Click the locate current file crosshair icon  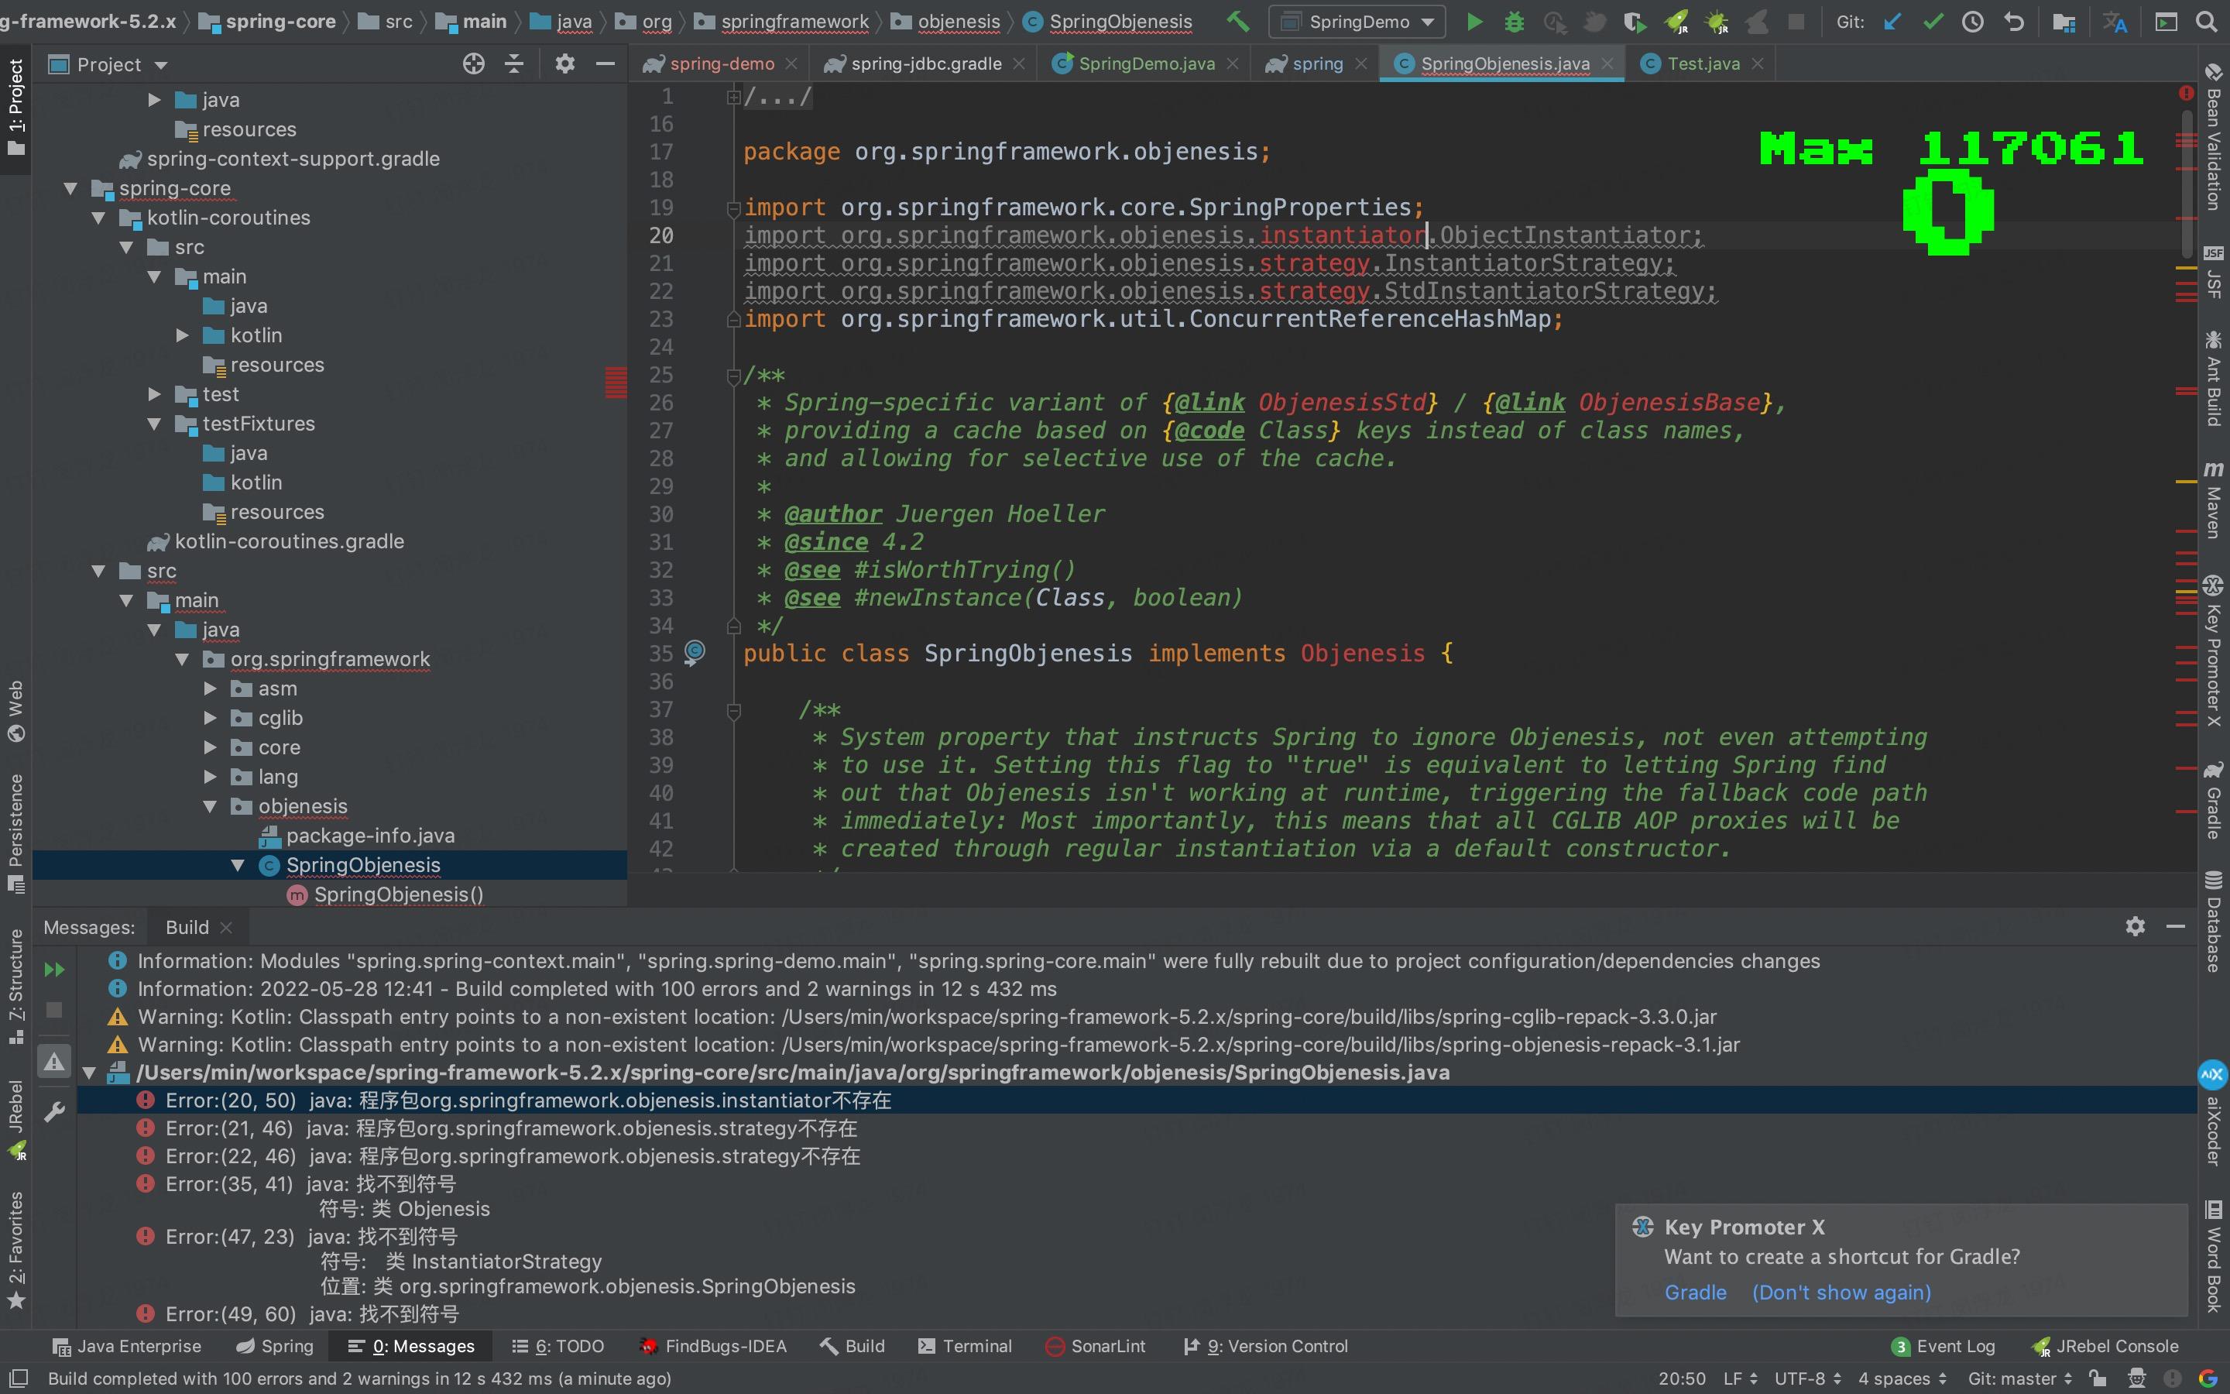coord(474,64)
